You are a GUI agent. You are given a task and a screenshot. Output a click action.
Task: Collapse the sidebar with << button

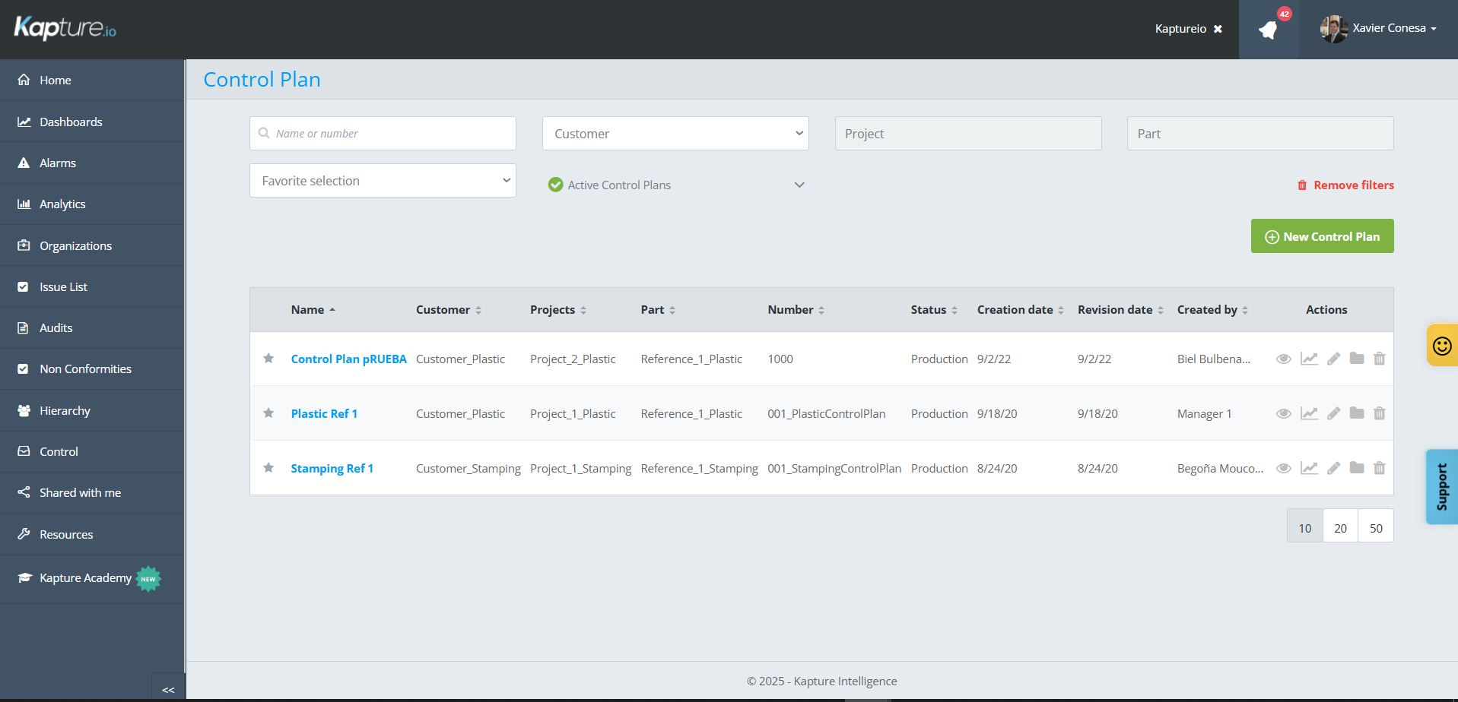(168, 688)
